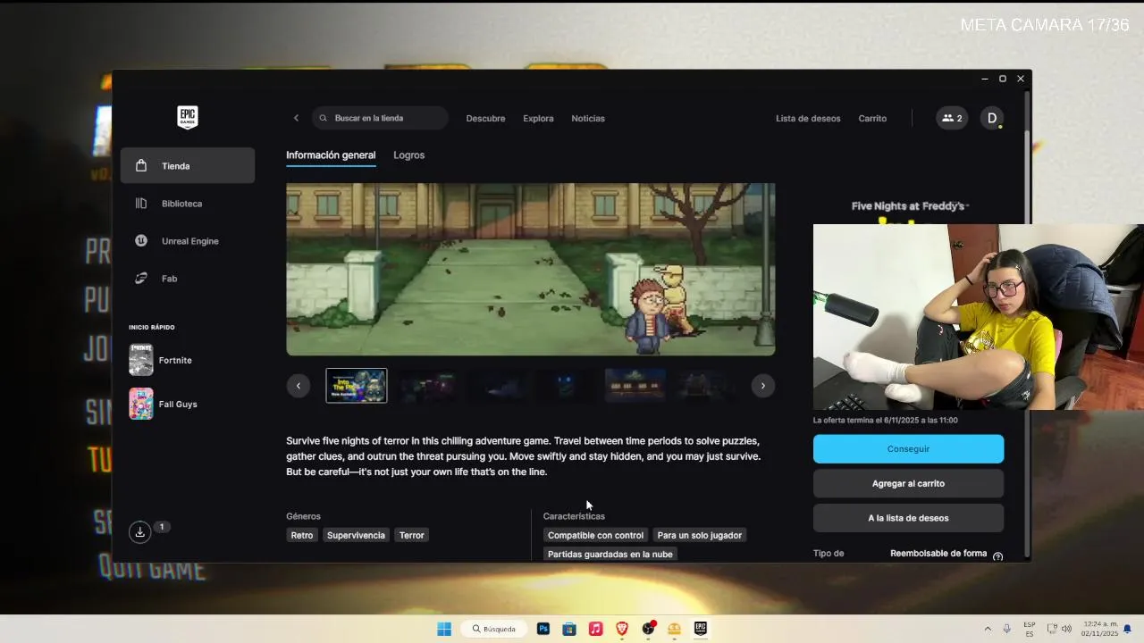The image size is (1144, 643).
Task: Go back using the store back arrow
Action: pos(296,118)
